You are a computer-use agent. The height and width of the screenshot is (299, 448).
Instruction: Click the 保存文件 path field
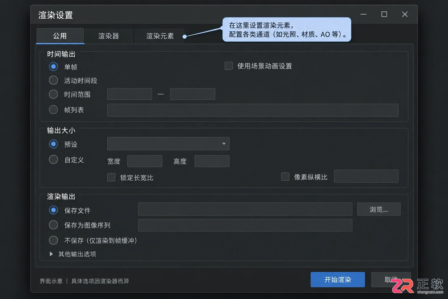245,209
